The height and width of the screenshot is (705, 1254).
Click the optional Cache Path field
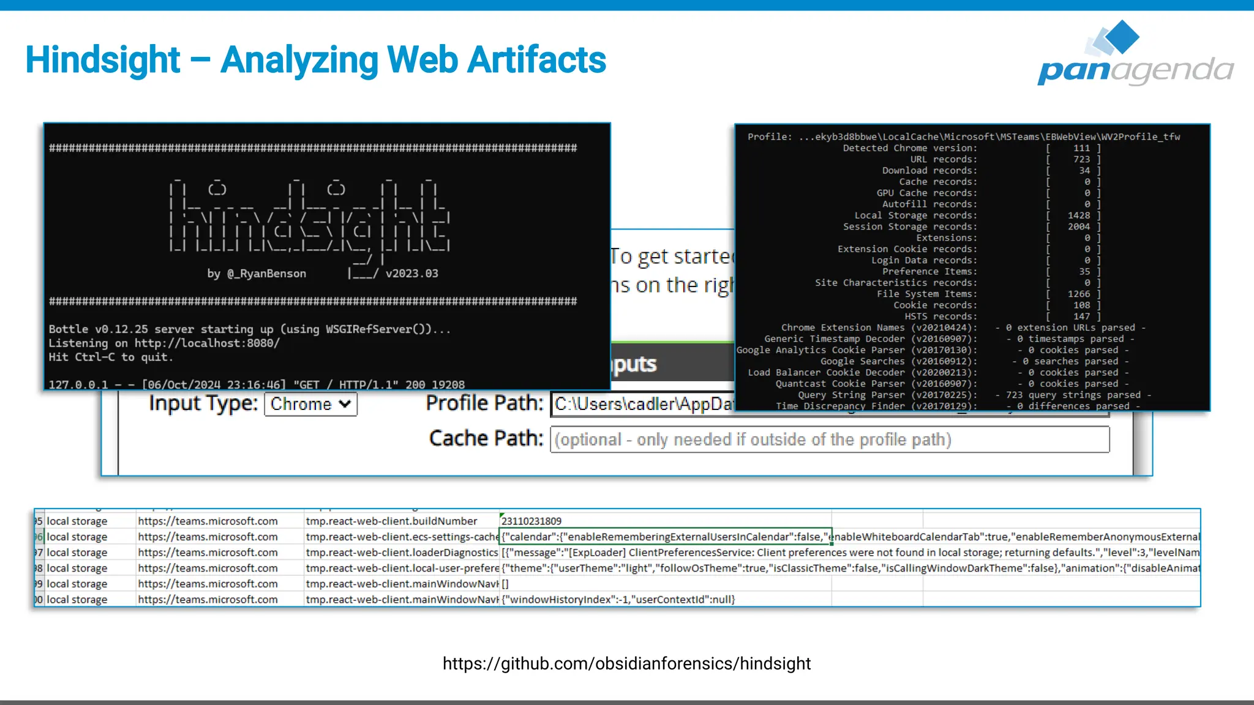tap(830, 439)
